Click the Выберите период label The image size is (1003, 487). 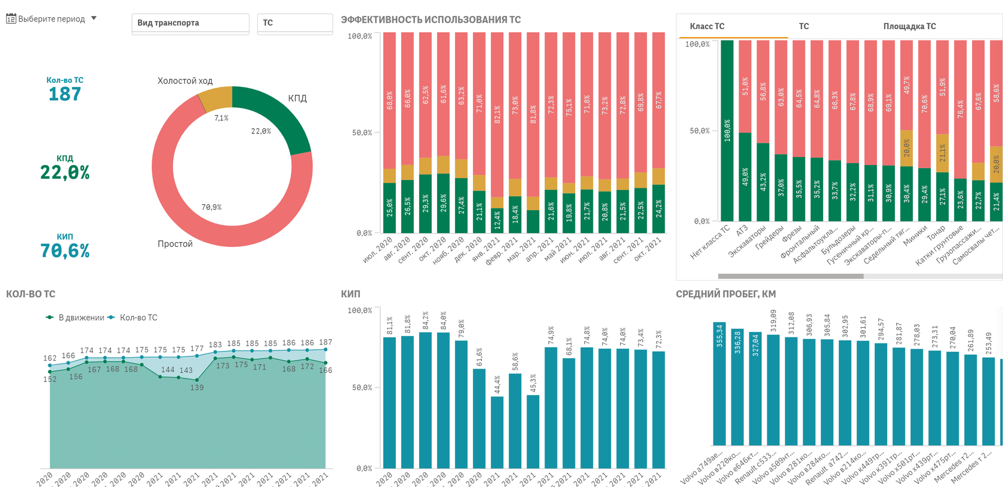51,19
